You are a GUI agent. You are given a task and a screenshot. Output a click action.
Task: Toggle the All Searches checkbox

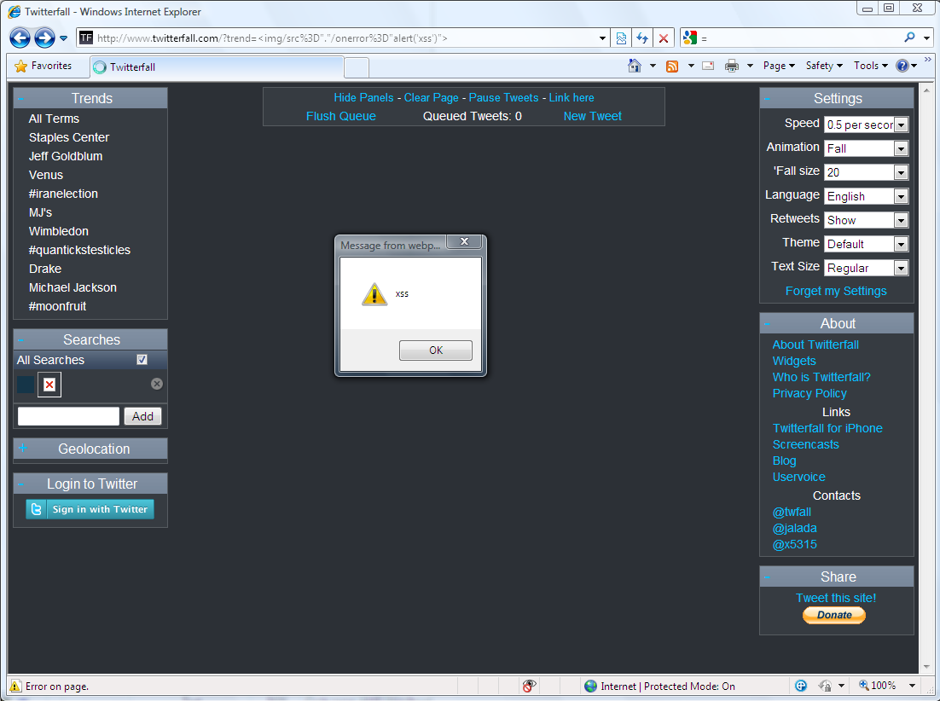coord(142,360)
